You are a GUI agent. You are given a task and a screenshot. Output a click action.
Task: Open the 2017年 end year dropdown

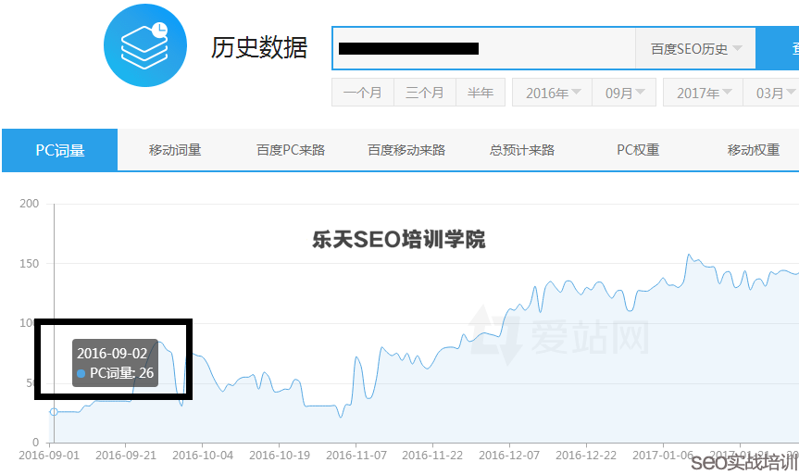coord(704,93)
